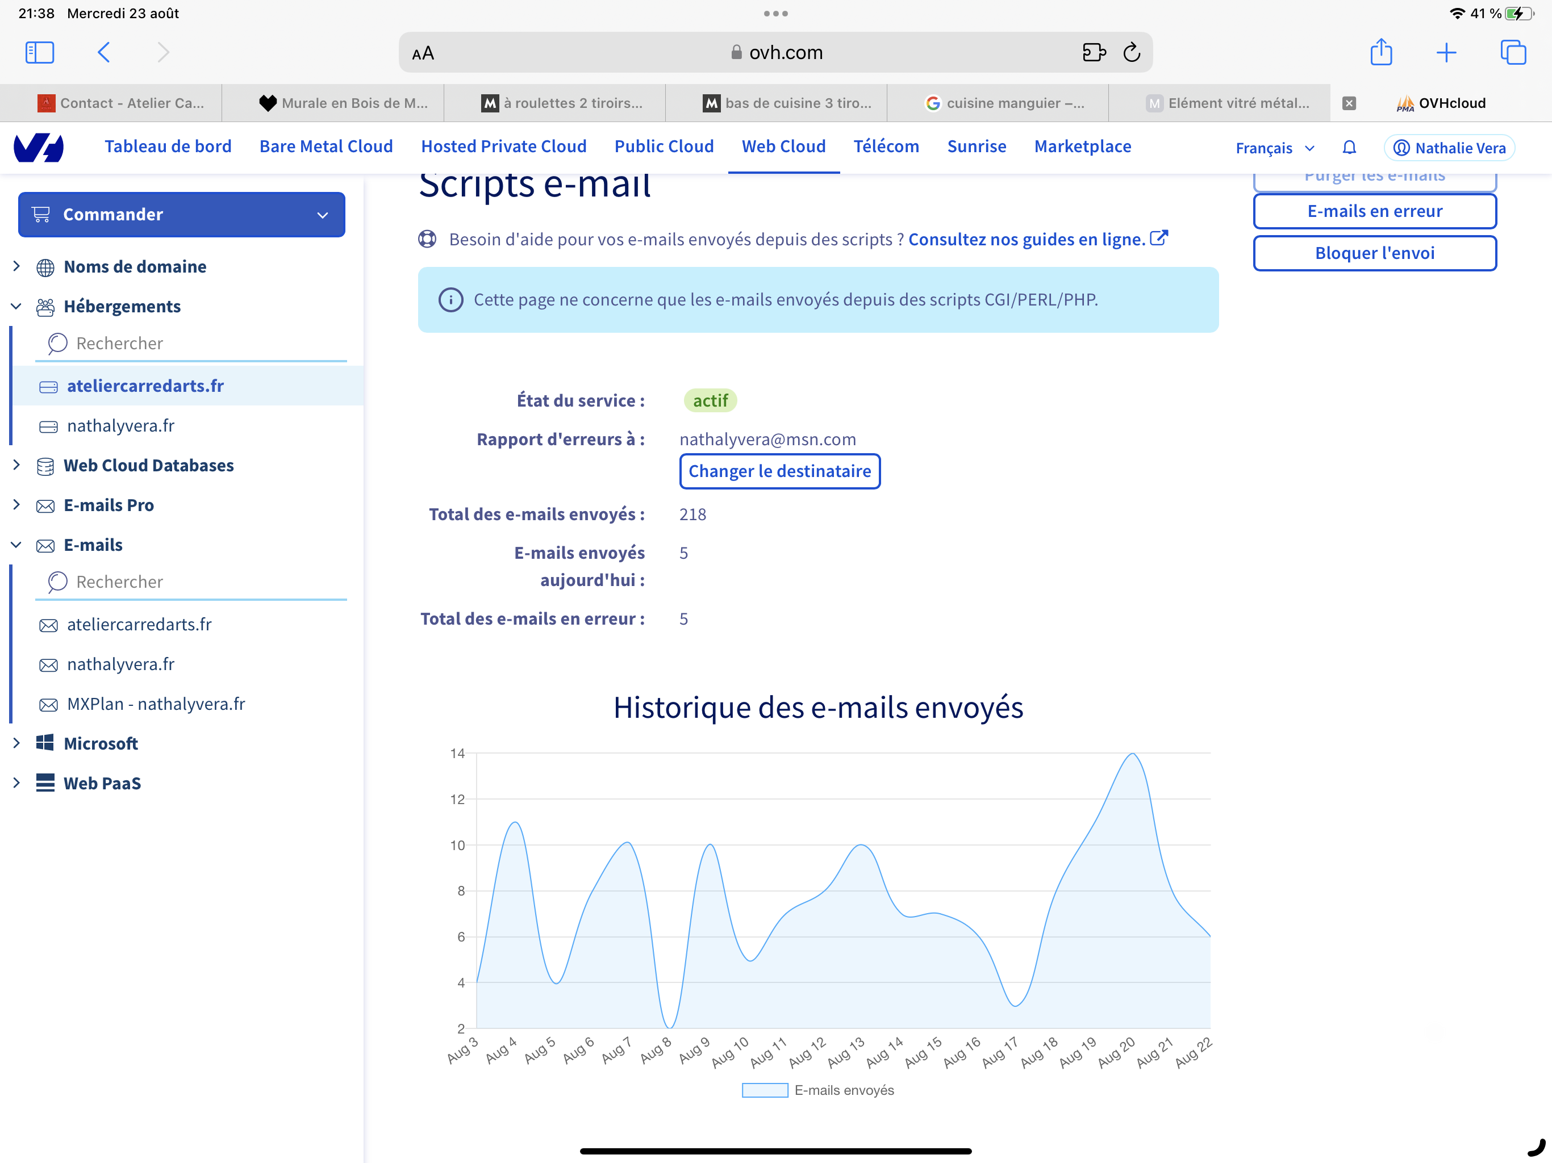1552x1163 pixels.
Task: Click the extensions icon in address bar
Action: coord(1094,53)
